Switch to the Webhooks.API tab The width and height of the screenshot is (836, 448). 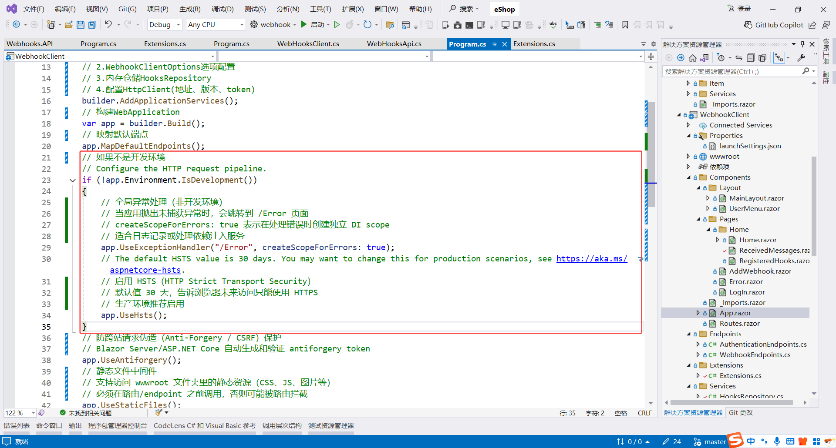point(30,44)
